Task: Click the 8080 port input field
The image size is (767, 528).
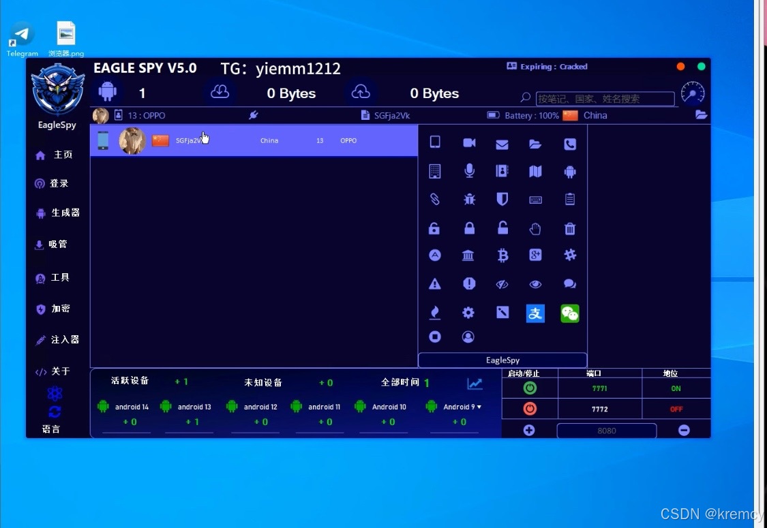Action: point(607,431)
